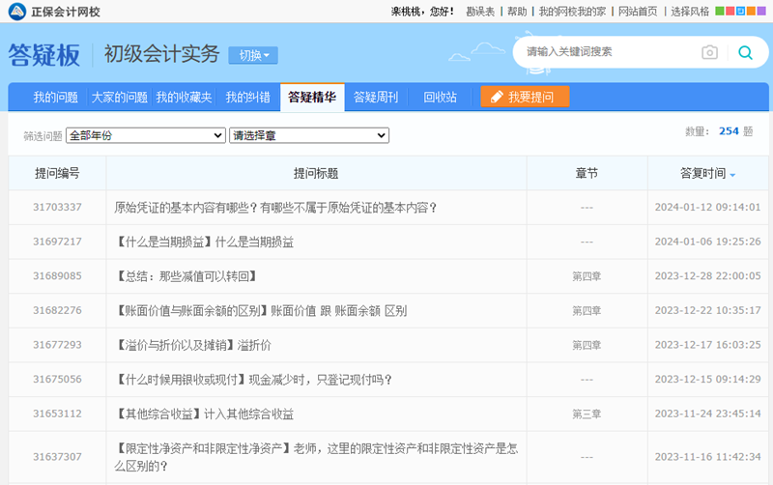The width and height of the screenshot is (773, 485).
Task: Expand the 切换 course switch dropdown
Action: click(x=253, y=55)
